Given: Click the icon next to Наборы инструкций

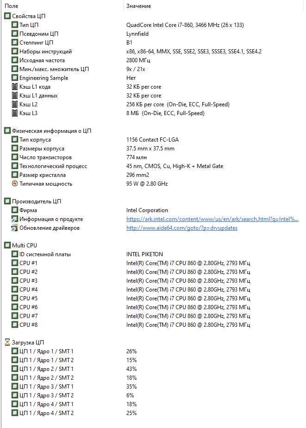Looking at the screenshot, I should [x=15, y=52].
